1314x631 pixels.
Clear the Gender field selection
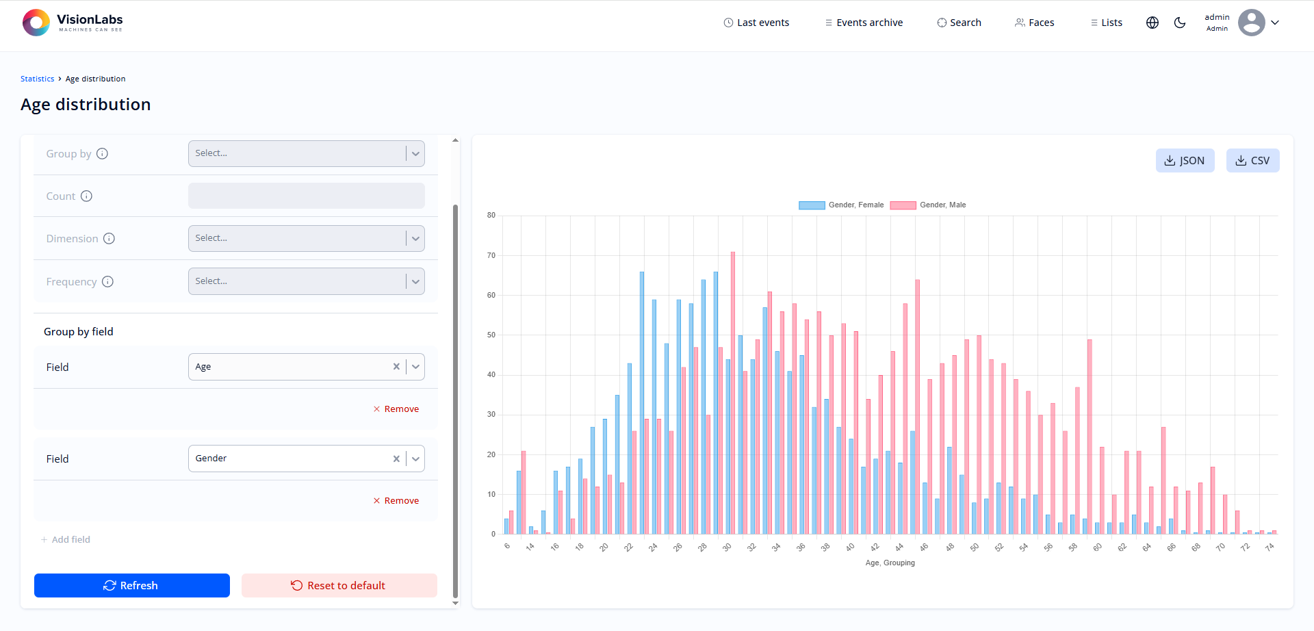(396, 459)
